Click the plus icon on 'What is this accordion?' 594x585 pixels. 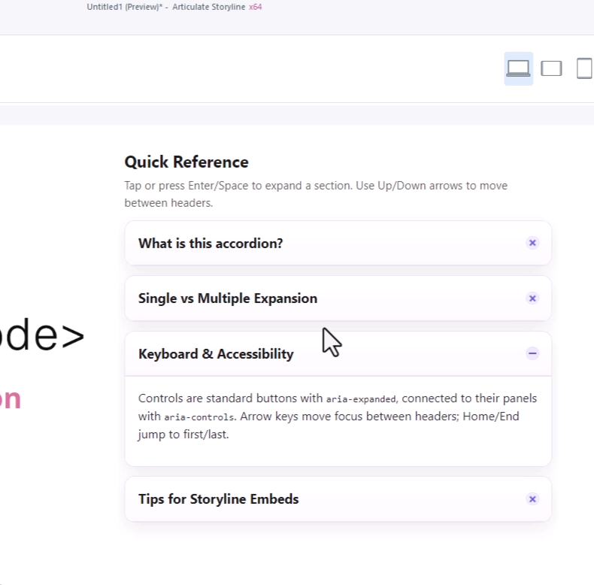point(532,243)
